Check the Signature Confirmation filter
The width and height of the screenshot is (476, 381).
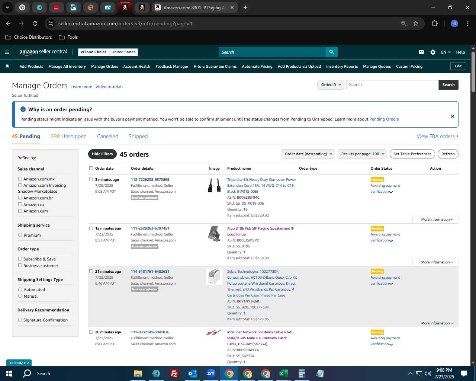(x=20, y=320)
